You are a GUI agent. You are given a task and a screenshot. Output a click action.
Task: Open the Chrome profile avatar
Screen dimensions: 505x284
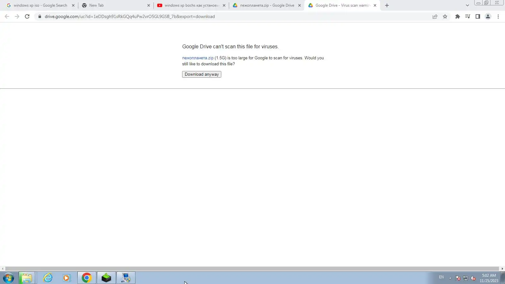point(488,16)
